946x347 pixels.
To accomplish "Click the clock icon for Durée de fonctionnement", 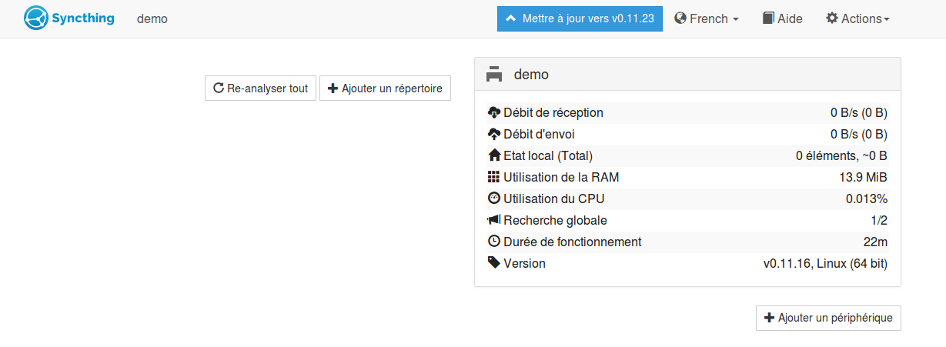I will click(494, 242).
